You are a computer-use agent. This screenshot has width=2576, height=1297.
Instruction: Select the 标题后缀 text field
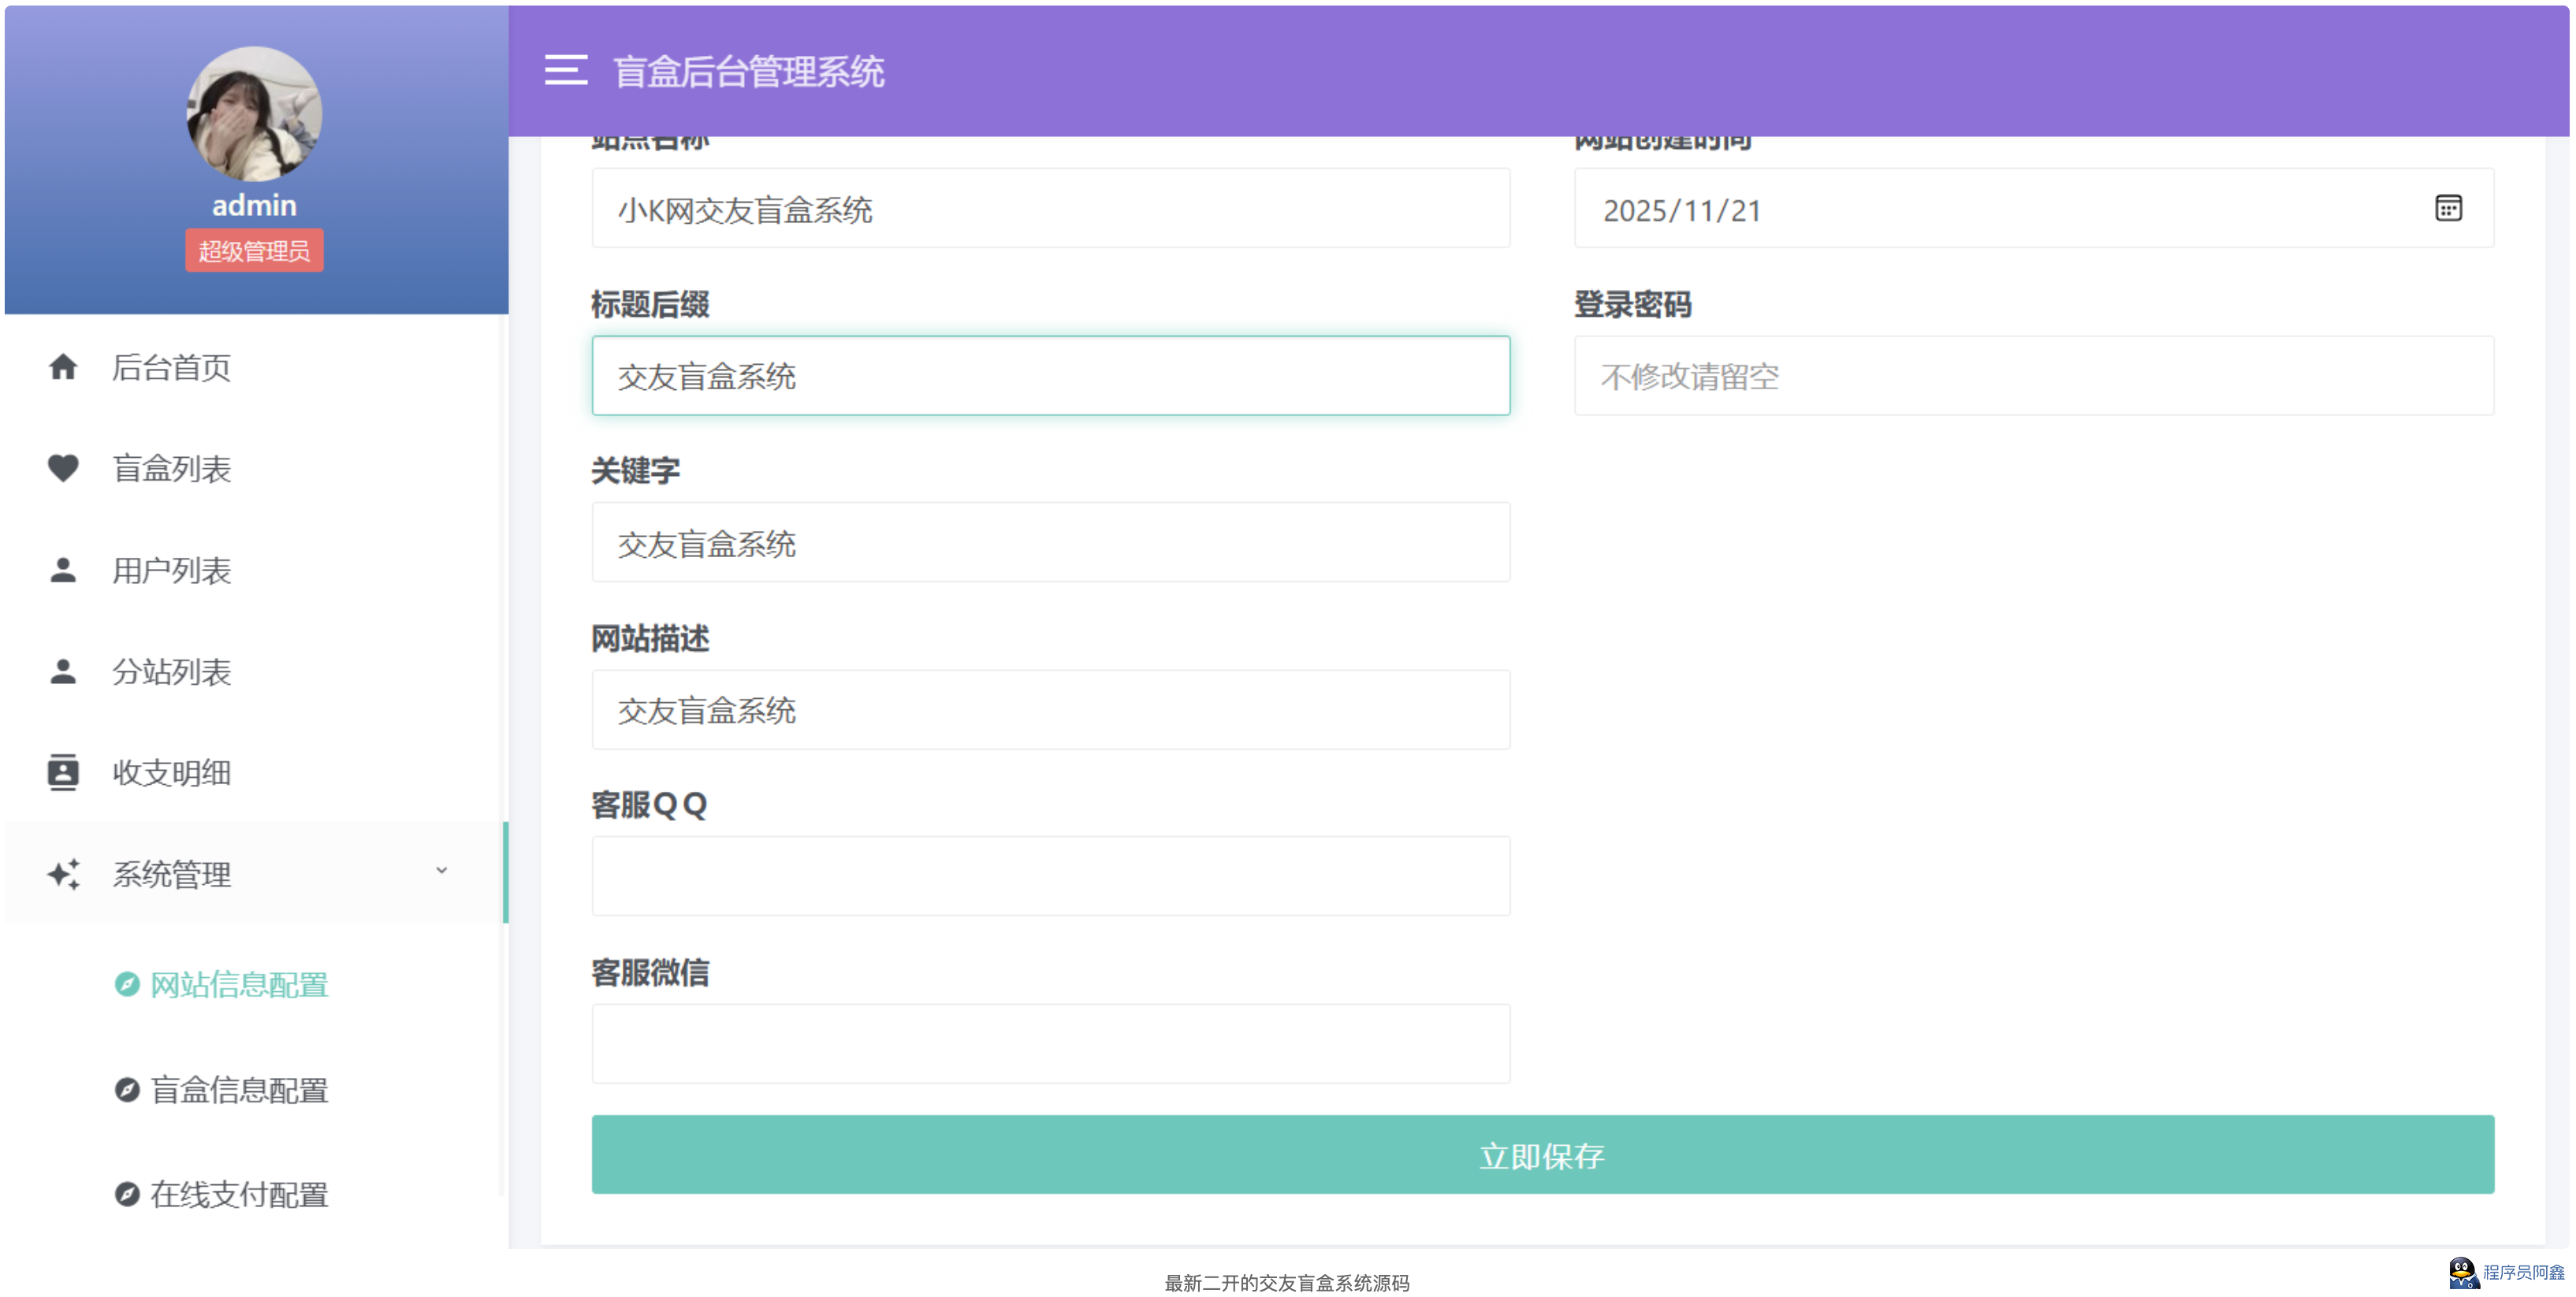pos(1050,375)
